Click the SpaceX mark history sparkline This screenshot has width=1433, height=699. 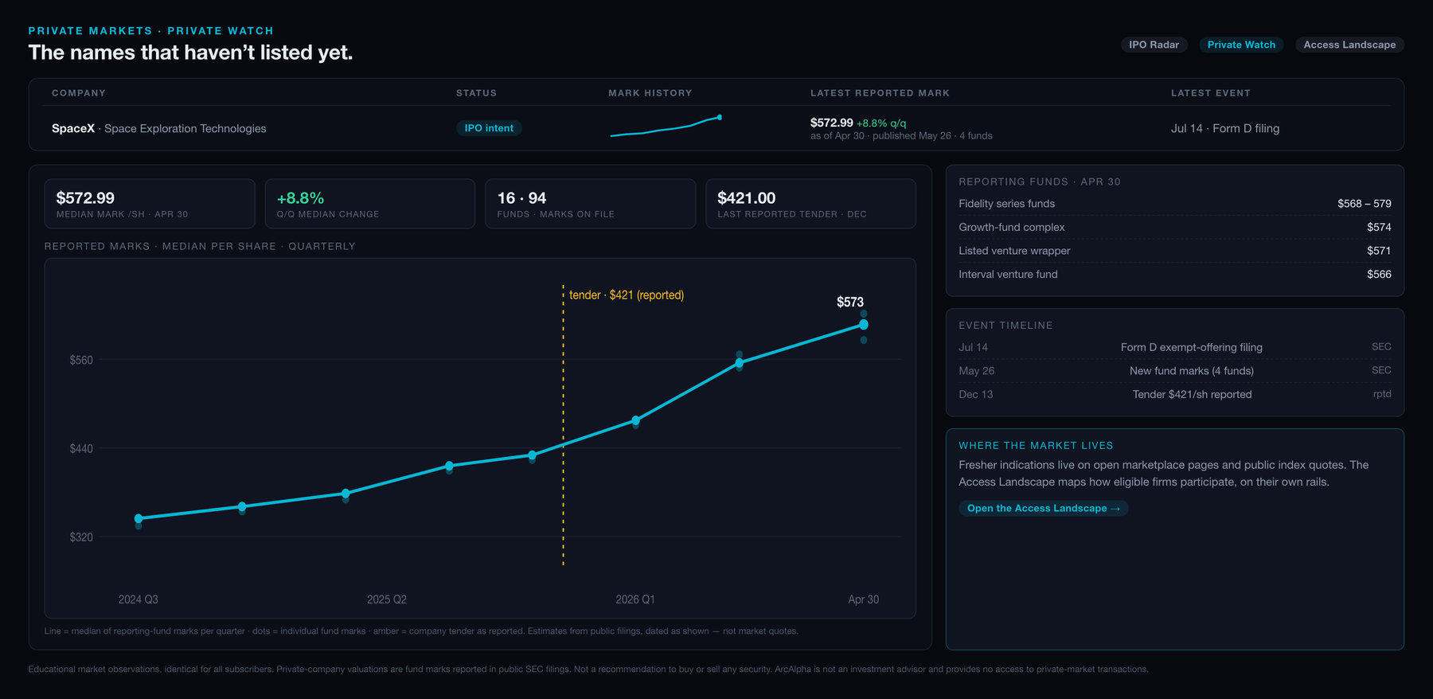[666, 127]
